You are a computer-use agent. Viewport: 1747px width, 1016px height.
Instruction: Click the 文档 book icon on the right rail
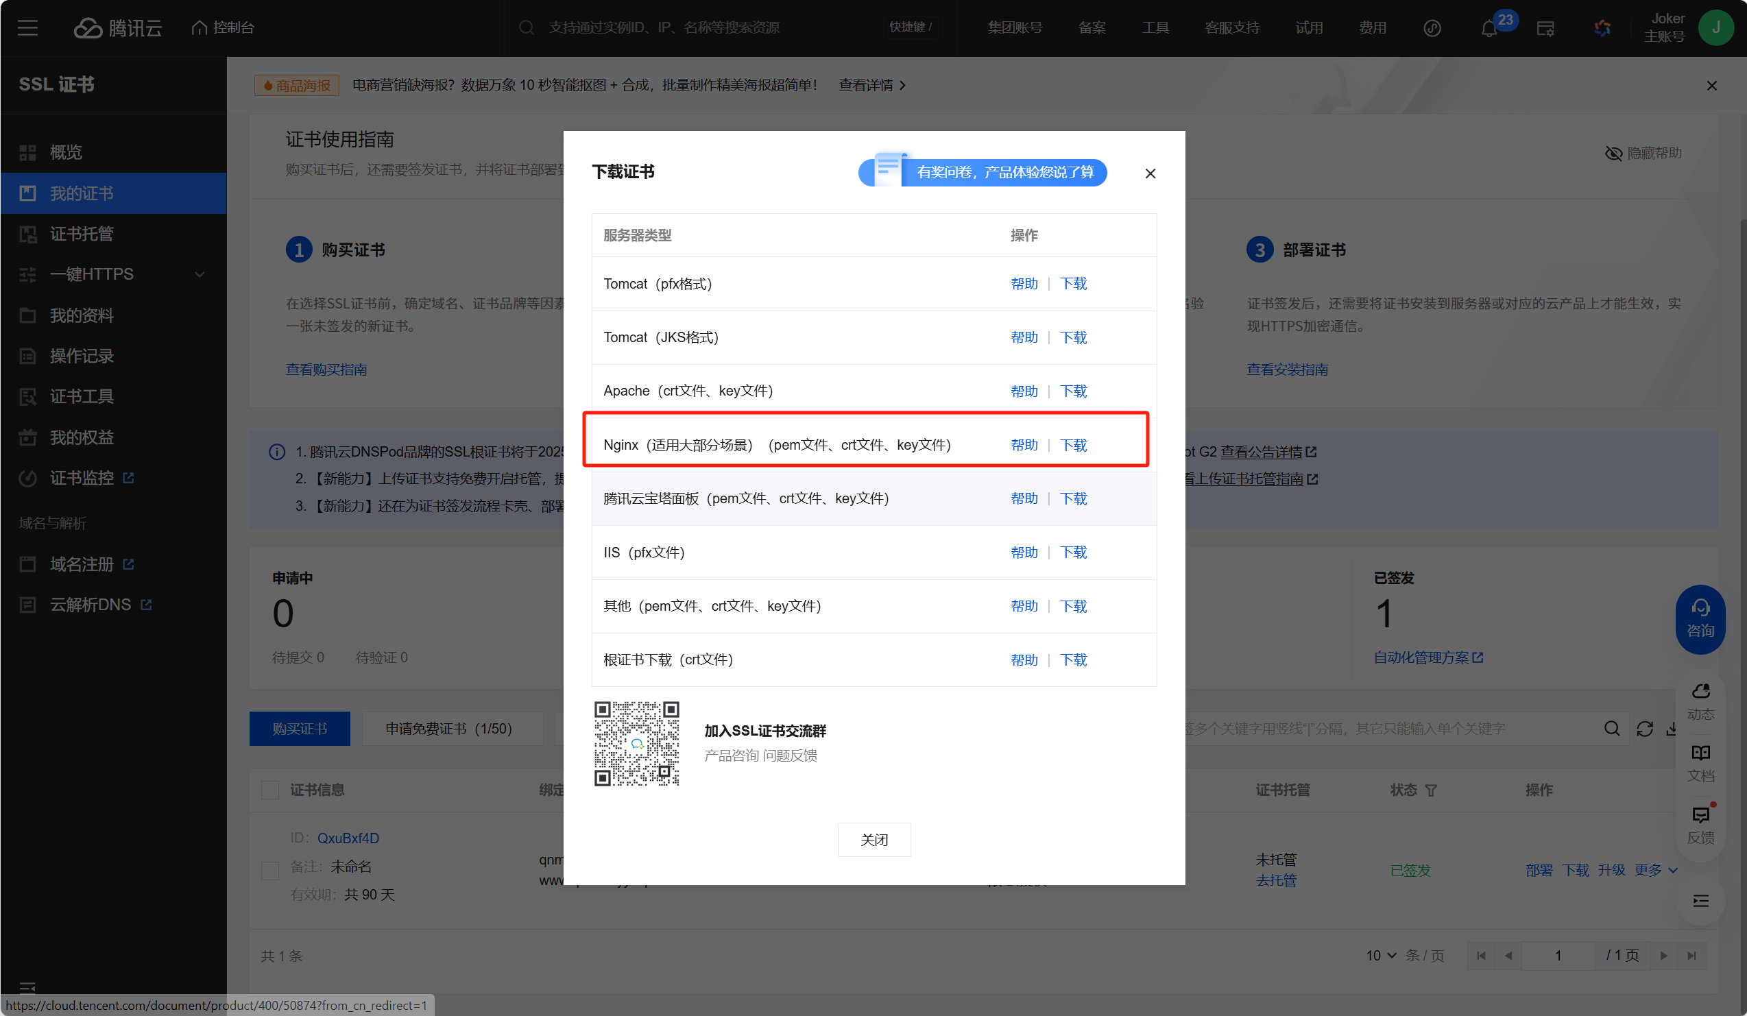[x=1700, y=753]
